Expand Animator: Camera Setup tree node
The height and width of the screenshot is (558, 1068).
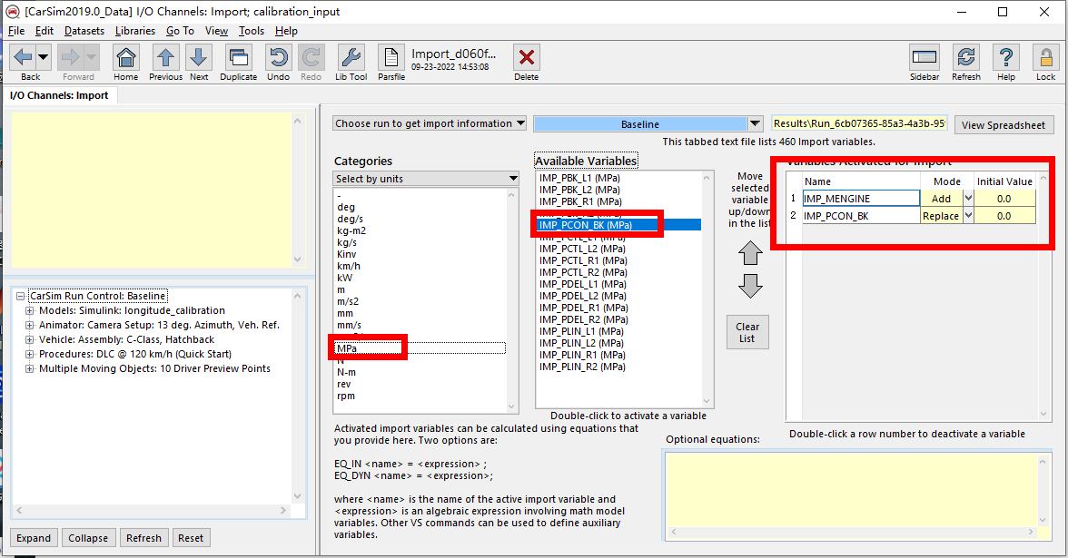coord(29,325)
